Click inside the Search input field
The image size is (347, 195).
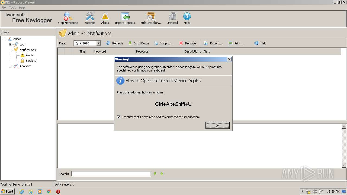pos(111,174)
